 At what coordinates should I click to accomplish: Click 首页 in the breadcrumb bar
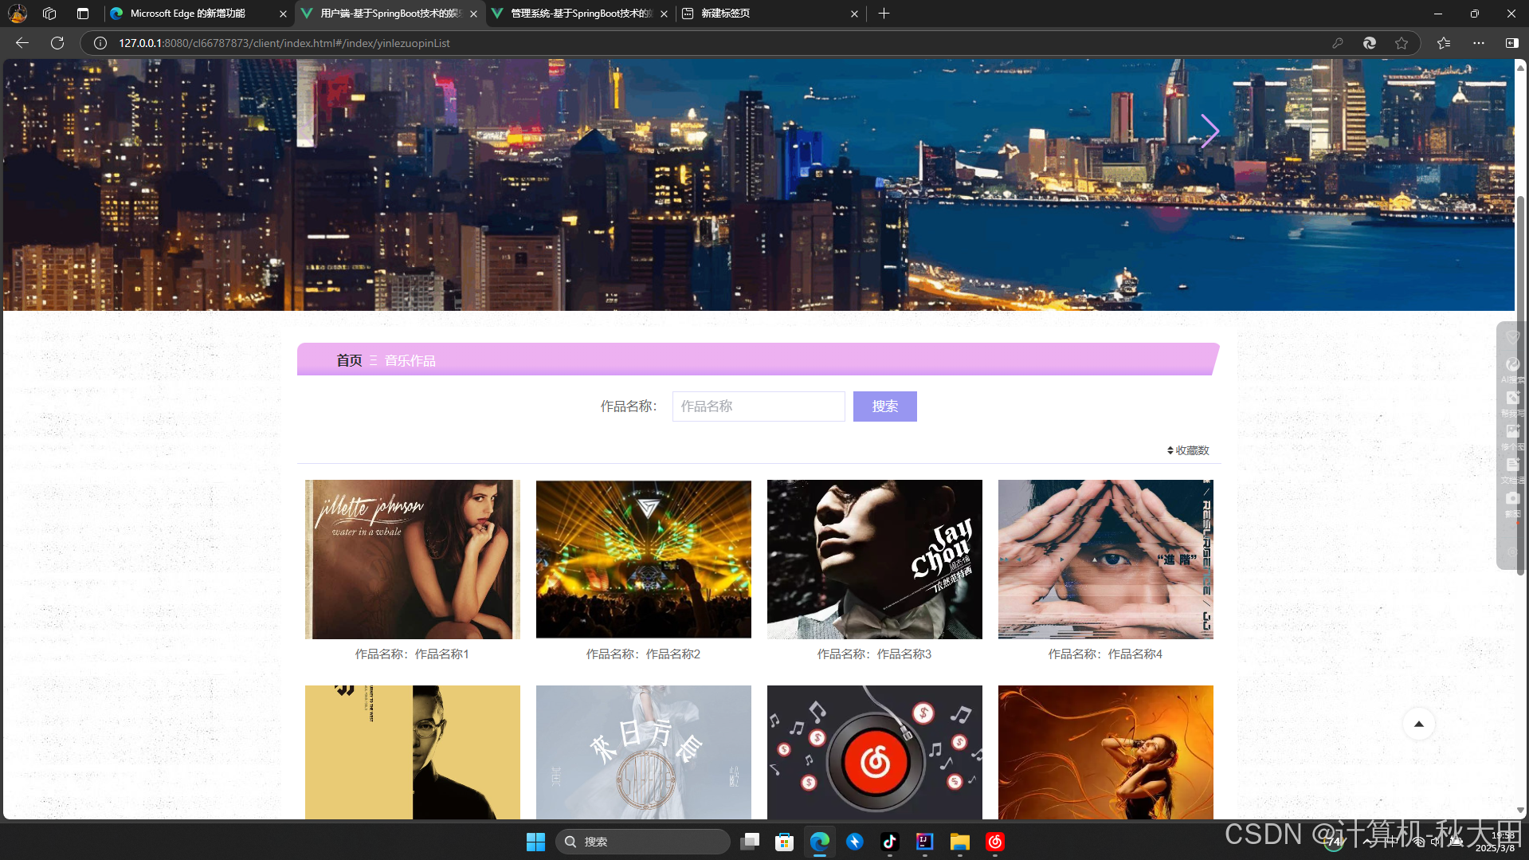tap(349, 360)
